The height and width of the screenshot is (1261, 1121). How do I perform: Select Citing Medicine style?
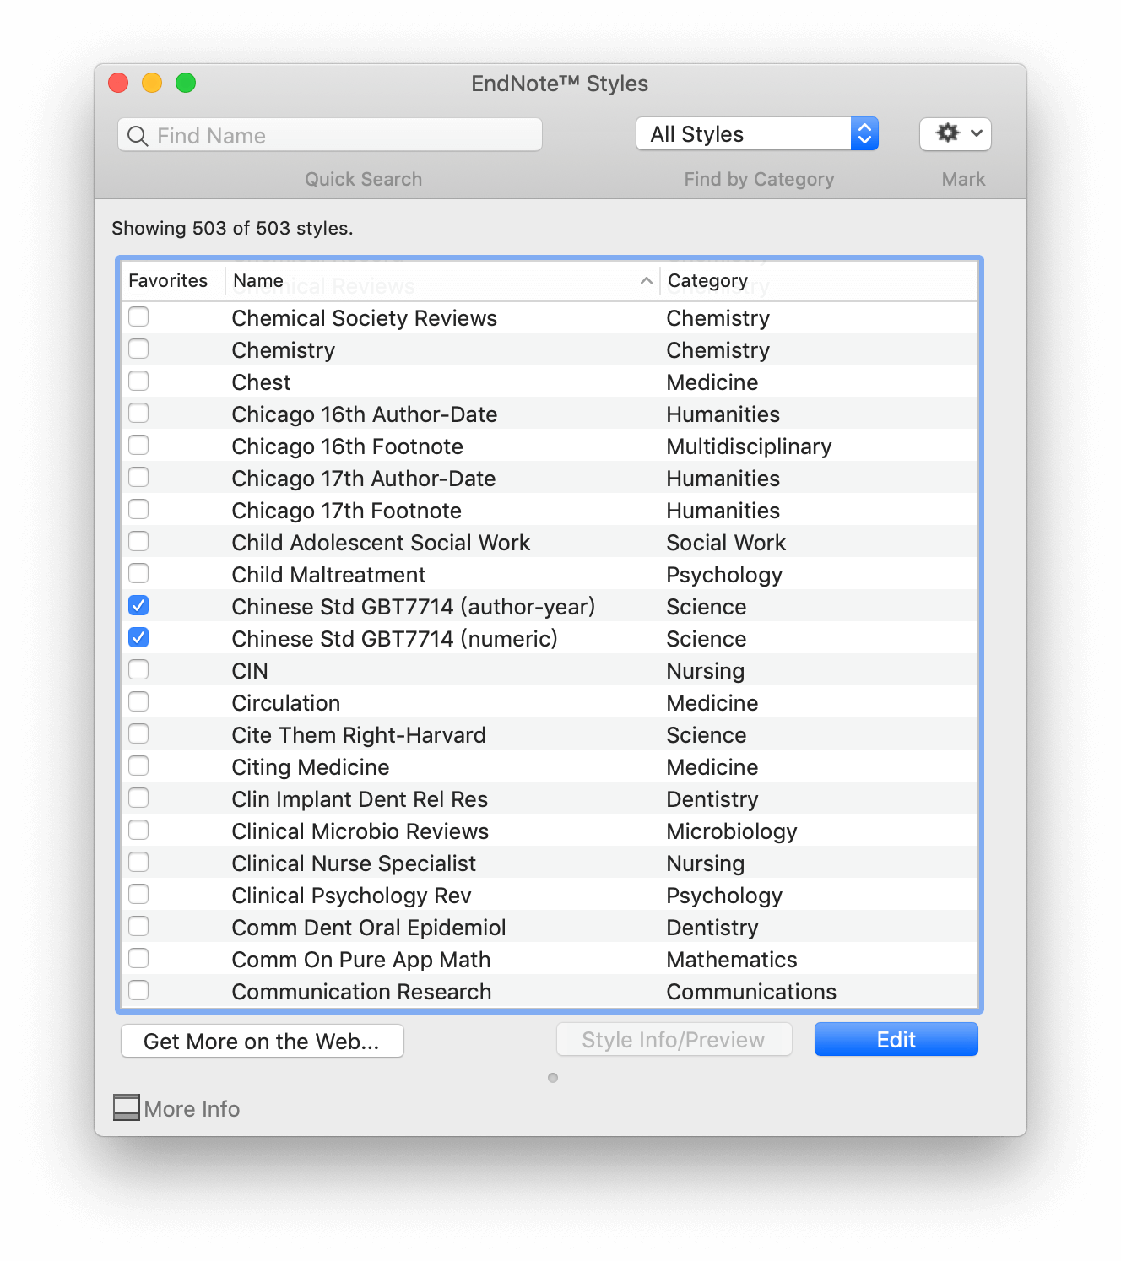(311, 767)
